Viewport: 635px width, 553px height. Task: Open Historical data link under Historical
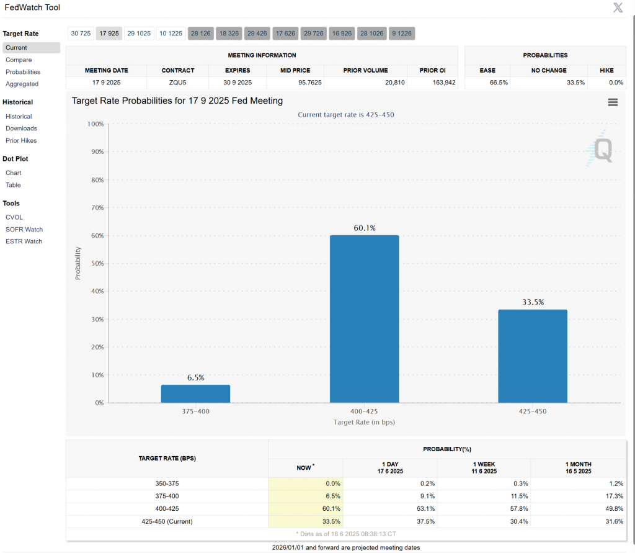coord(19,116)
